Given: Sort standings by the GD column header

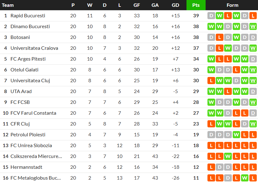Looking at the screenshot, I should [x=175, y=5].
